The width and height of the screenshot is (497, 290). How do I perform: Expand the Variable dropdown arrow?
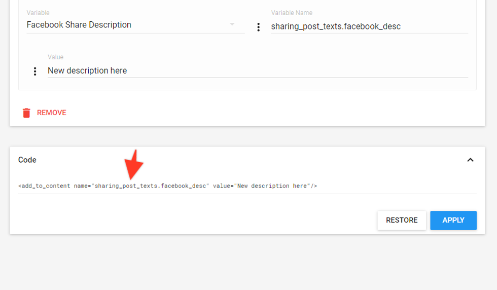point(232,24)
